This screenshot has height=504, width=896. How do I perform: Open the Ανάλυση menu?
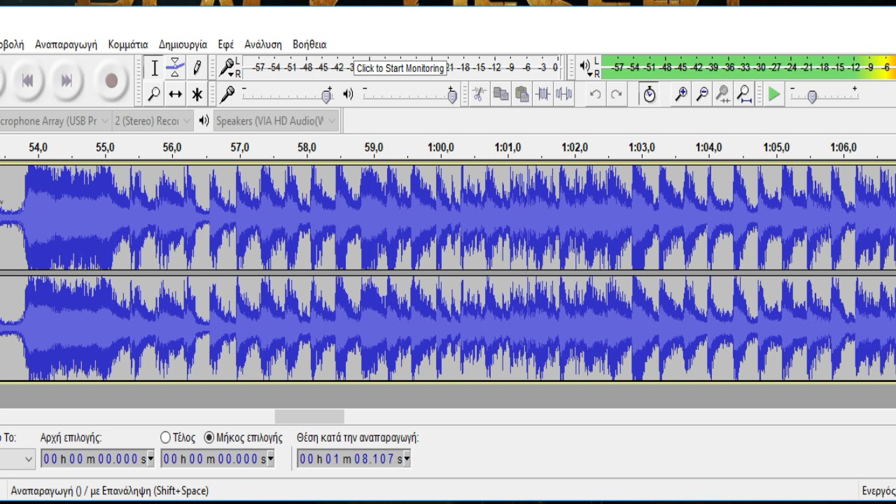tap(263, 44)
